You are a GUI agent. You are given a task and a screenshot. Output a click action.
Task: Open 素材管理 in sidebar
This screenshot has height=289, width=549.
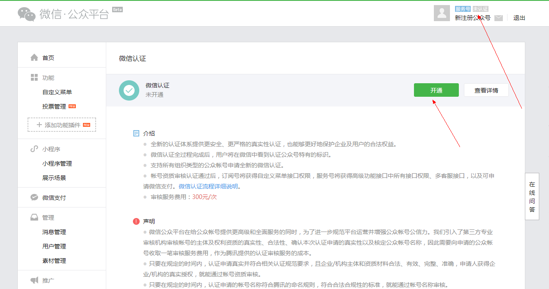click(x=54, y=261)
